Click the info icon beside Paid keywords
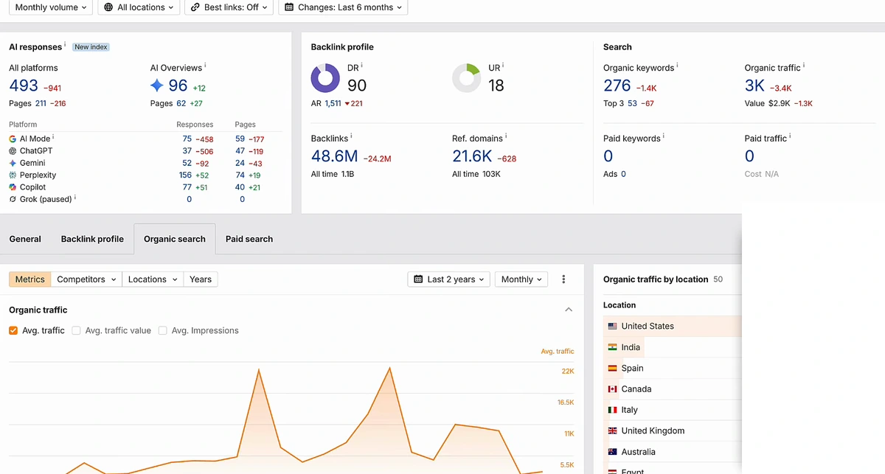The image size is (885, 474). pos(664,136)
